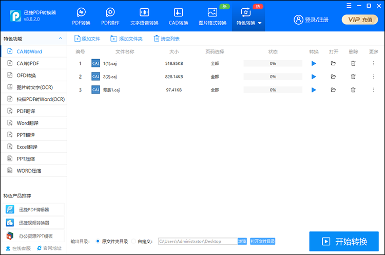This screenshot has width=385, height=255.
Task: Select PPT翻译 in the sidebar
Action: (34, 135)
